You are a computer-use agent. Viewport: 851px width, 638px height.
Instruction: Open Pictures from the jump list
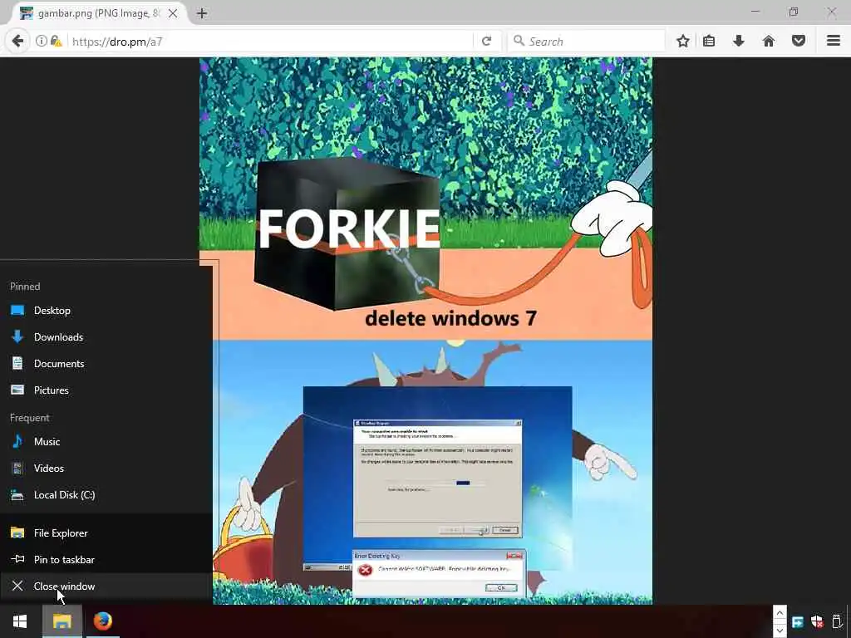click(x=106, y=390)
